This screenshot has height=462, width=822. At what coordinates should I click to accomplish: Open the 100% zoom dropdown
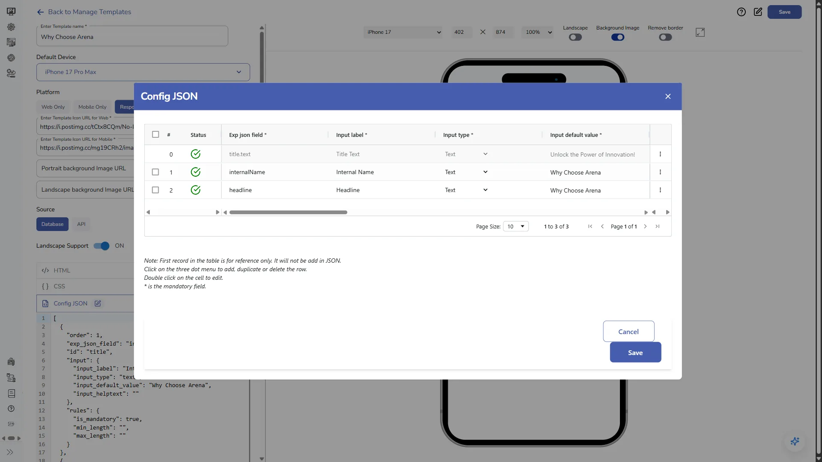pos(538,32)
